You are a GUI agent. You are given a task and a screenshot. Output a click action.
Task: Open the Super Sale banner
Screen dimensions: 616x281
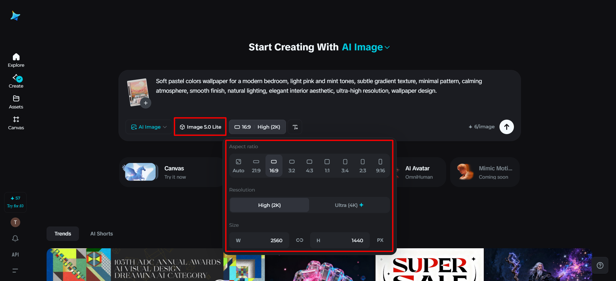(429, 265)
